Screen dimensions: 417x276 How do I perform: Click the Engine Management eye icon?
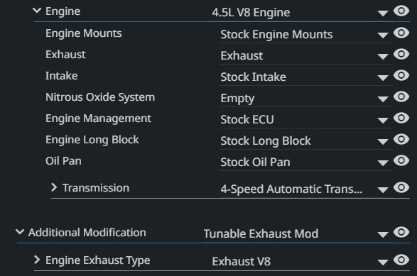(401, 118)
